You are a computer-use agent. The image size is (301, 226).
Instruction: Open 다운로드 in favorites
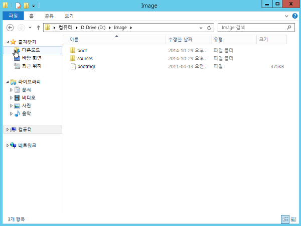[x=31, y=50]
